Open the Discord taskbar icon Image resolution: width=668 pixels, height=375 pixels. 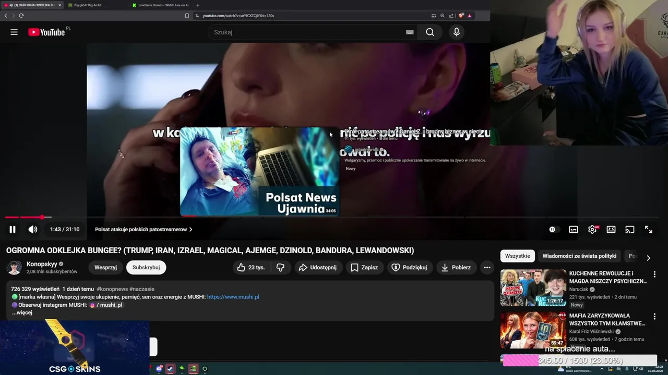(159, 369)
